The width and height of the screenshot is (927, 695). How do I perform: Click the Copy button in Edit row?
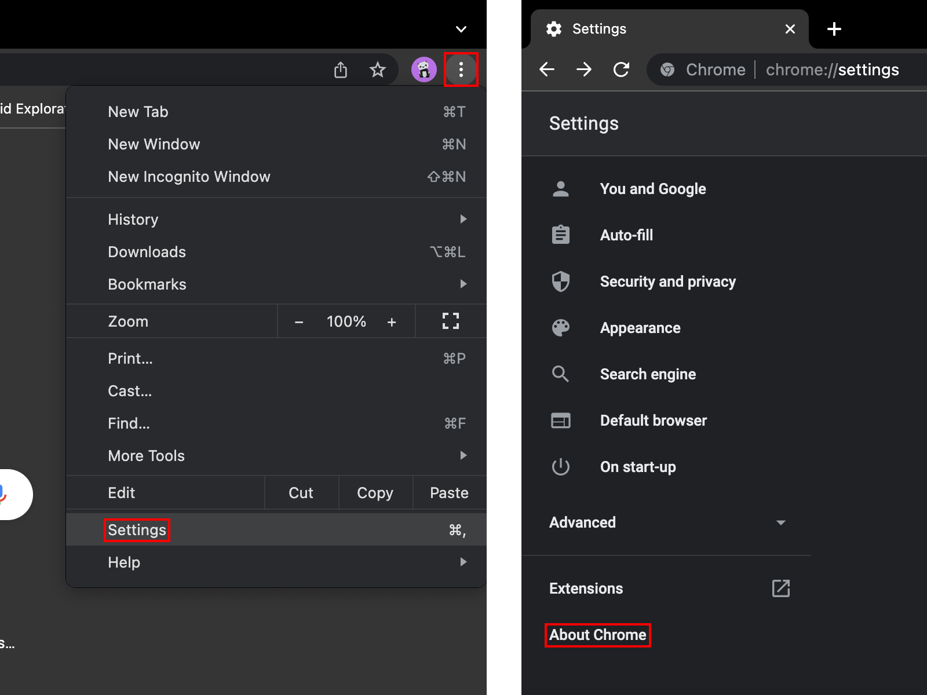[375, 493]
